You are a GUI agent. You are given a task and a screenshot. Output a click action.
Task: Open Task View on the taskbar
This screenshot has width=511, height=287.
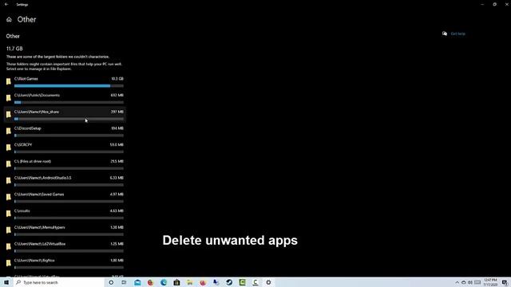pos(124,282)
